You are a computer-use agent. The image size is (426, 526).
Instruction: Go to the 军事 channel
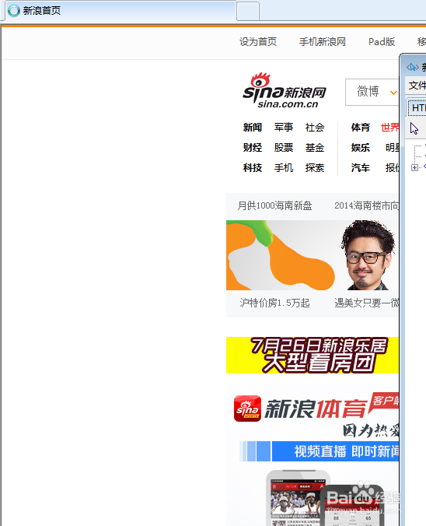284,128
